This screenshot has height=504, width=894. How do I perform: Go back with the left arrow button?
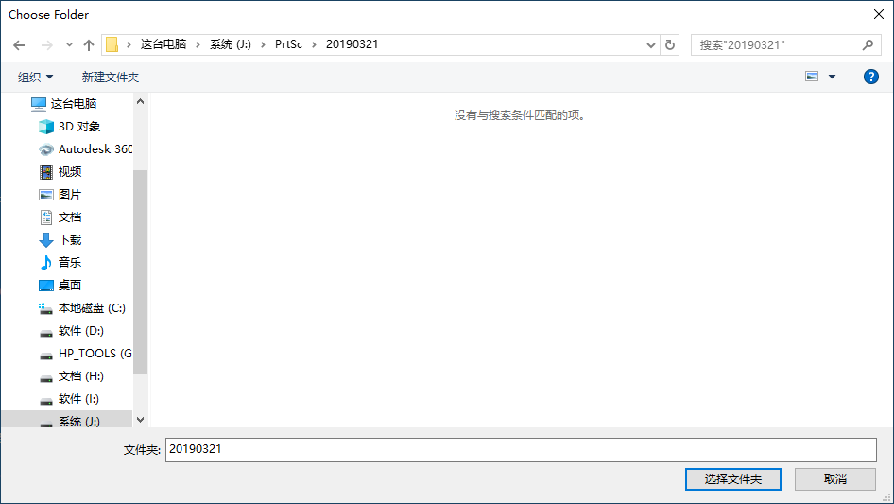(x=19, y=45)
